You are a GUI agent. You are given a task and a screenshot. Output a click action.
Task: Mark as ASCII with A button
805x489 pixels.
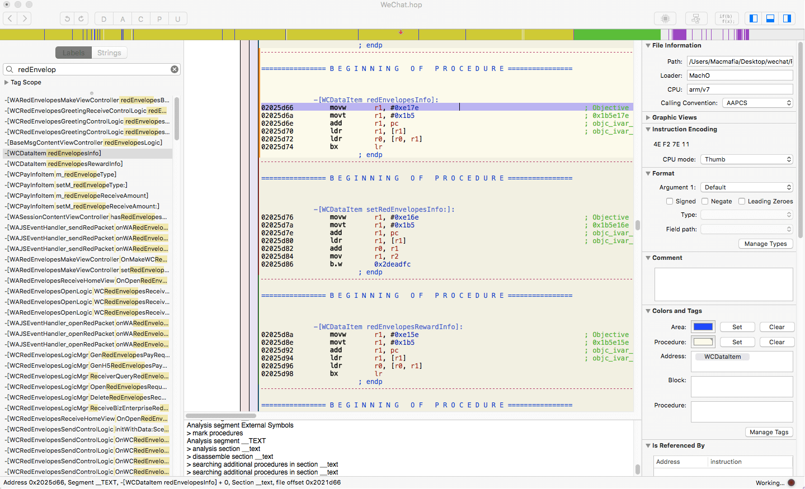coord(123,18)
